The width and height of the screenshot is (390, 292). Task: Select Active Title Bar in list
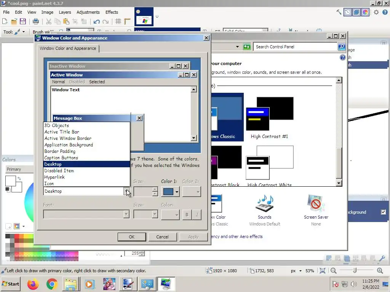[x=86, y=132]
